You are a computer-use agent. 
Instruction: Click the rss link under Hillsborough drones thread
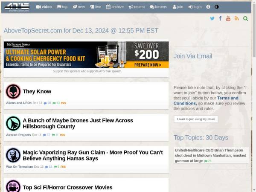[x=62, y=135]
